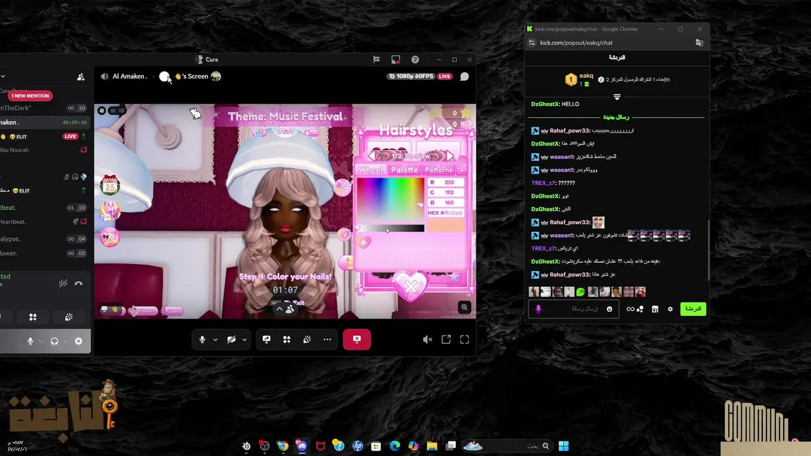The width and height of the screenshot is (811, 456).
Task: Click the disconnect phone icon in voice panel
Action: (79, 283)
